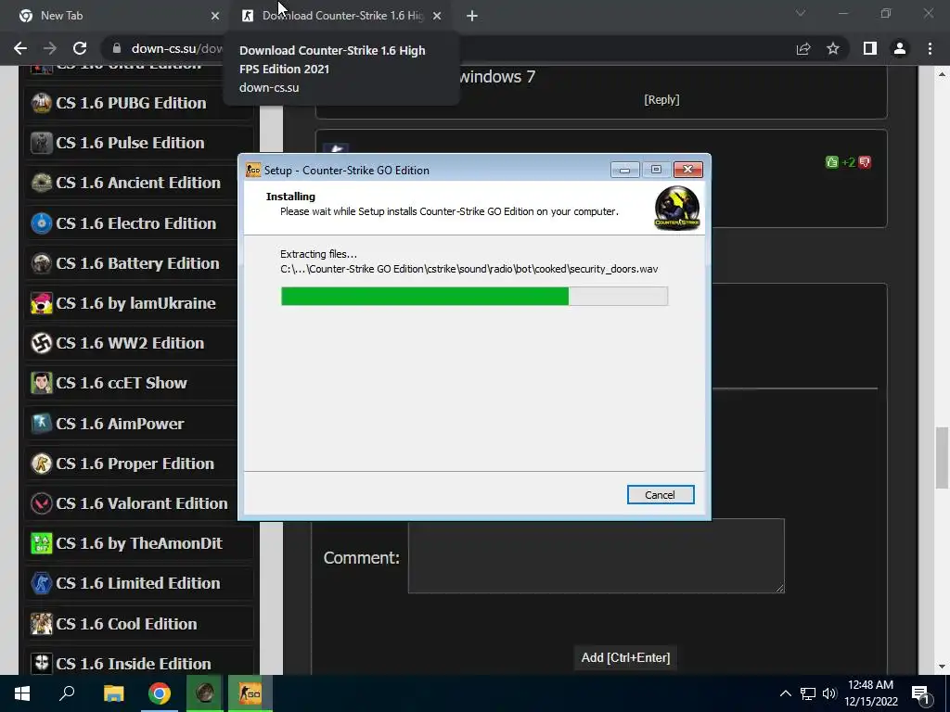Close the New Tab tab
This screenshot has width=950, height=712.
[215, 17]
